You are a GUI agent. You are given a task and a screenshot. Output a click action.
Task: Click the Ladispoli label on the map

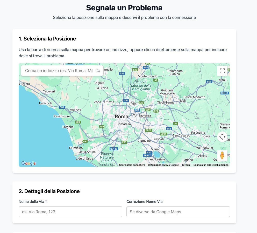click(x=45, y=103)
